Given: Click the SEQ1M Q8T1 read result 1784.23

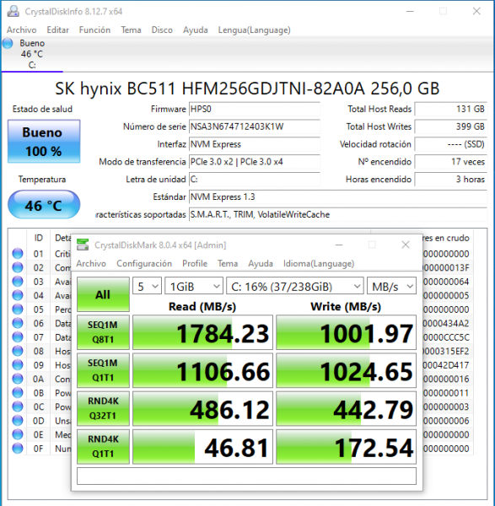Looking at the screenshot, I should coord(202,333).
